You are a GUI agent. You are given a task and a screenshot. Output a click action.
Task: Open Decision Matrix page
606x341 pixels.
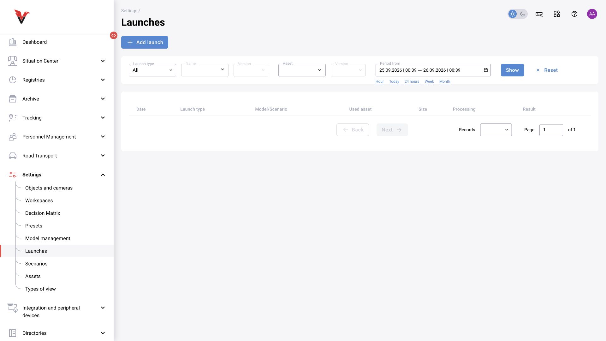(43, 213)
